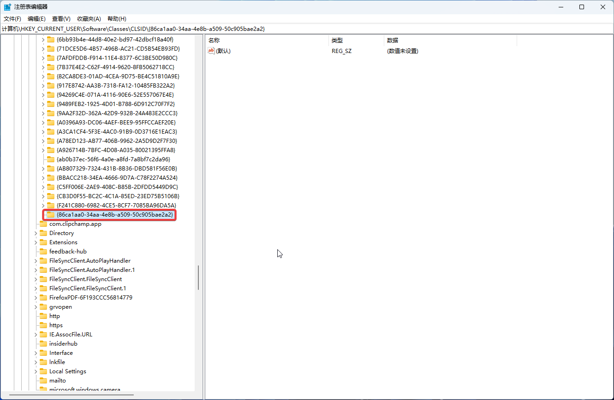Click folder icon of {7AFDFDDB-F914-11E4-8377-6C3BE50D980C}

pos(51,58)
